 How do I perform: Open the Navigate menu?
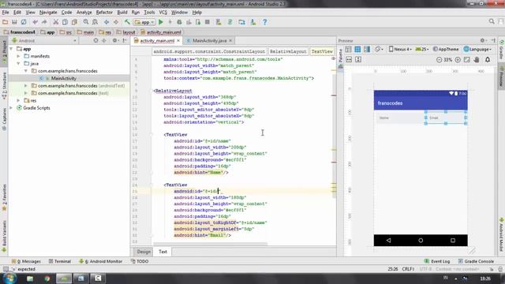click(x=48, y=13)
